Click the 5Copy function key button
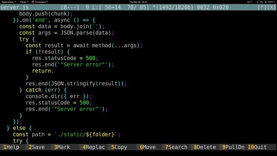This screenshot has height=156, width=277. 119,147
